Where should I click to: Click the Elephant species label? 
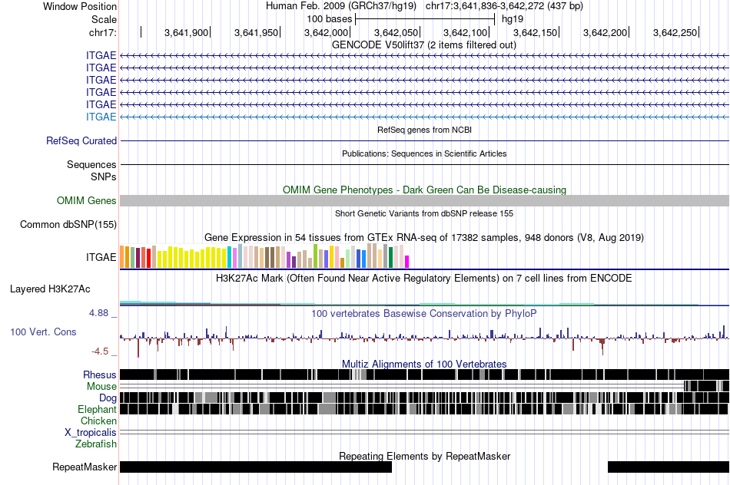[97, 409]
